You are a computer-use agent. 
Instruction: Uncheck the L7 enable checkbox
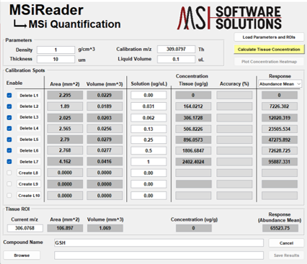point(9,161)
